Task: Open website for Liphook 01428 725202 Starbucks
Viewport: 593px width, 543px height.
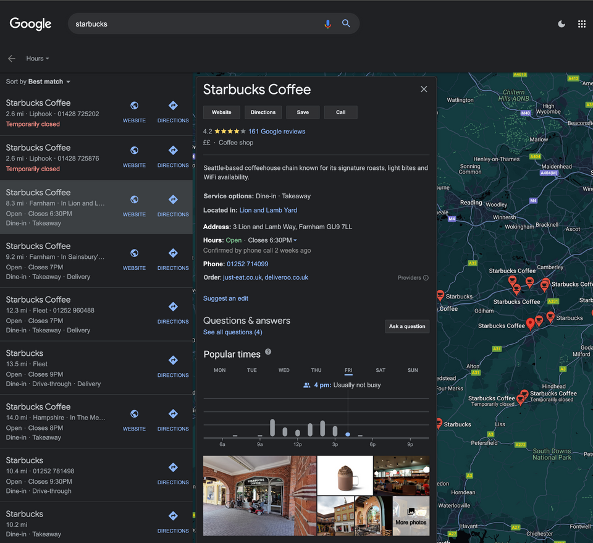Action: click(134, 112)
